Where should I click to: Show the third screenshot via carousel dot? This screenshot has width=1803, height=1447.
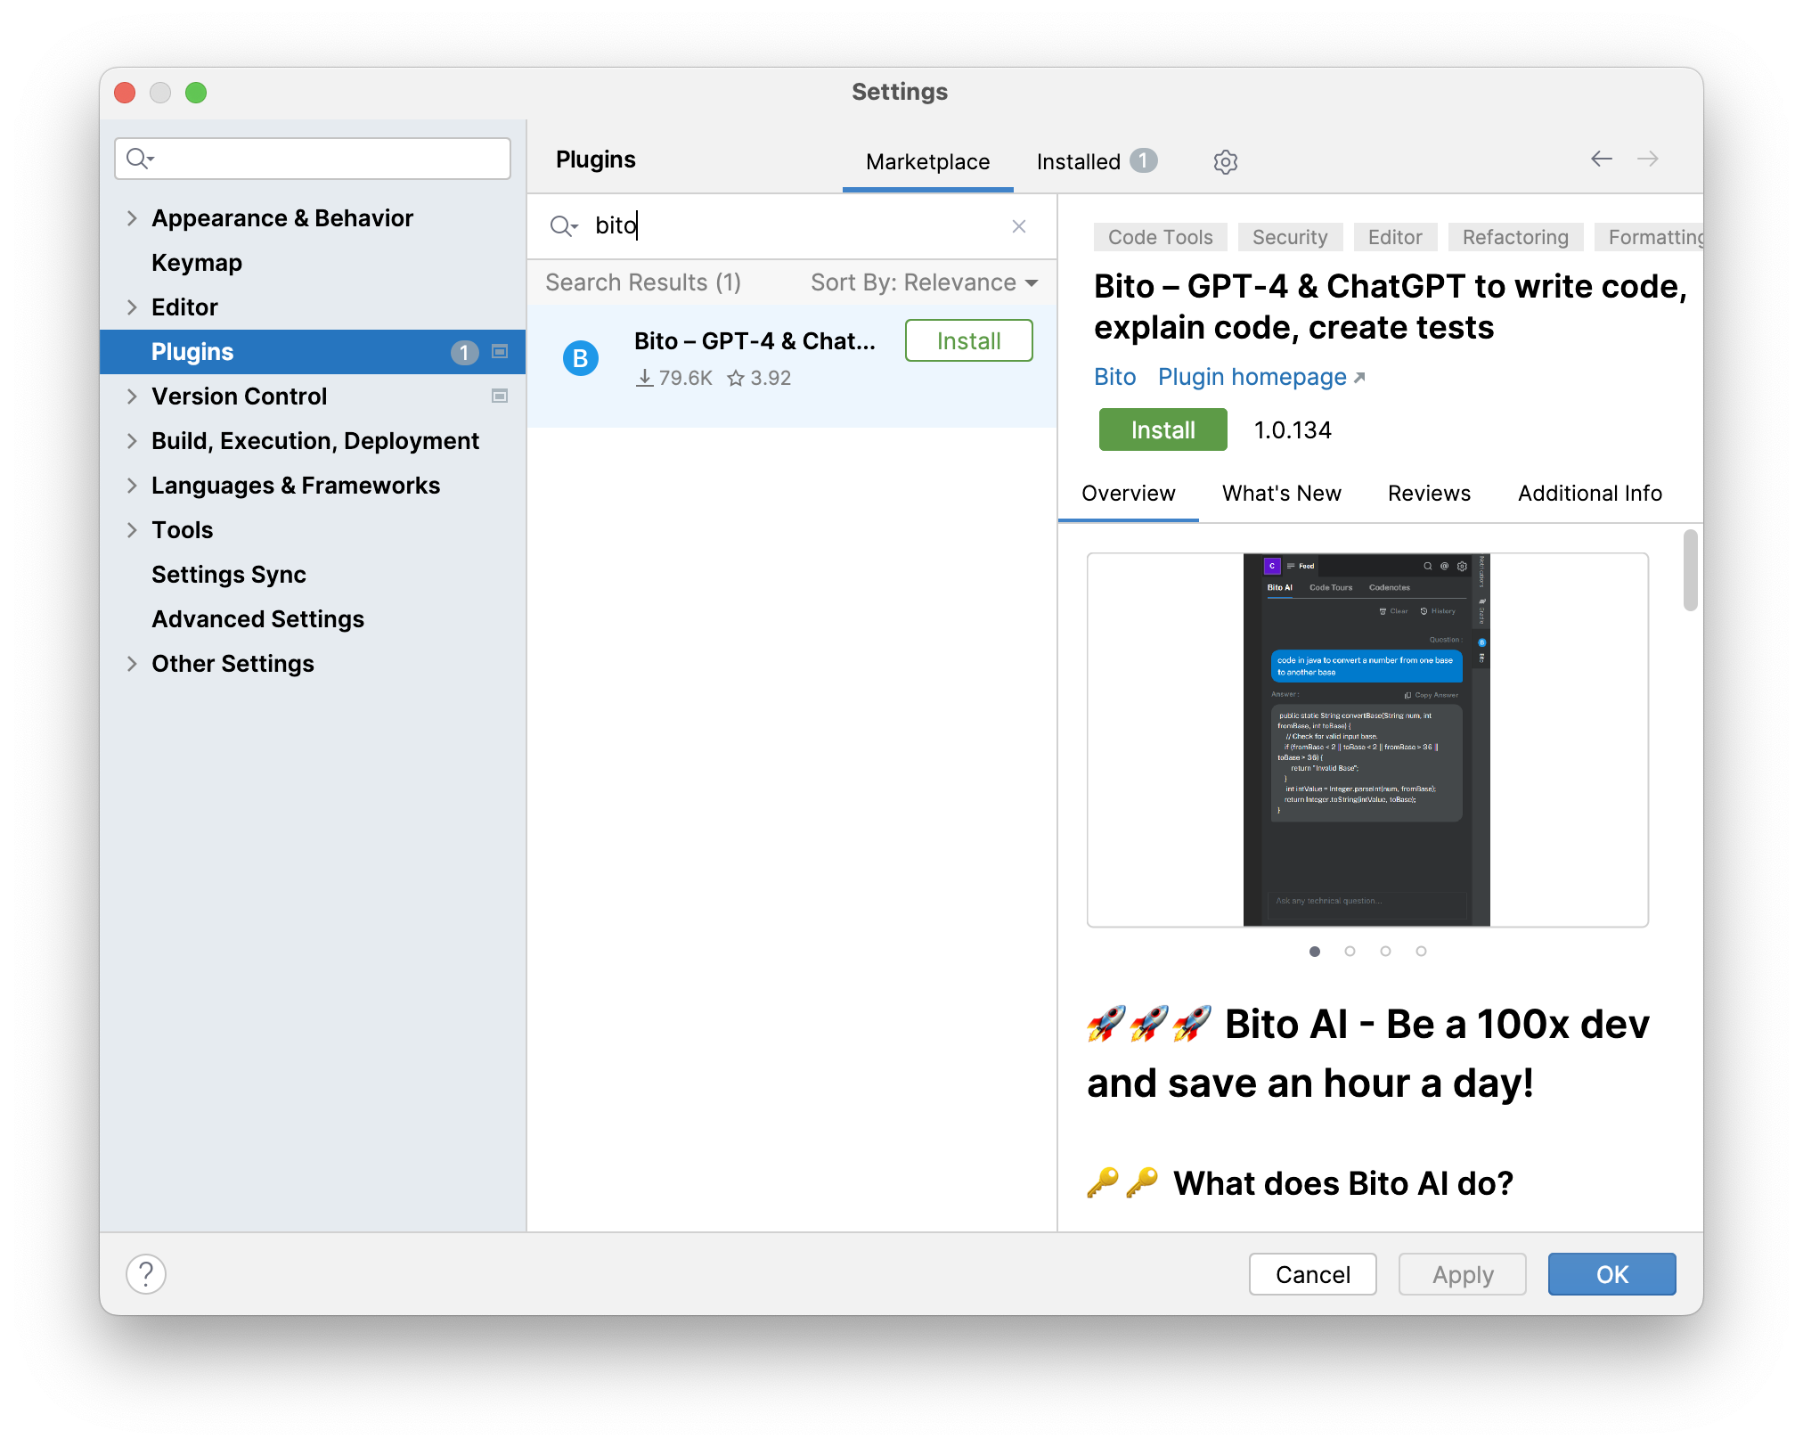click(x=1385, y=951)
